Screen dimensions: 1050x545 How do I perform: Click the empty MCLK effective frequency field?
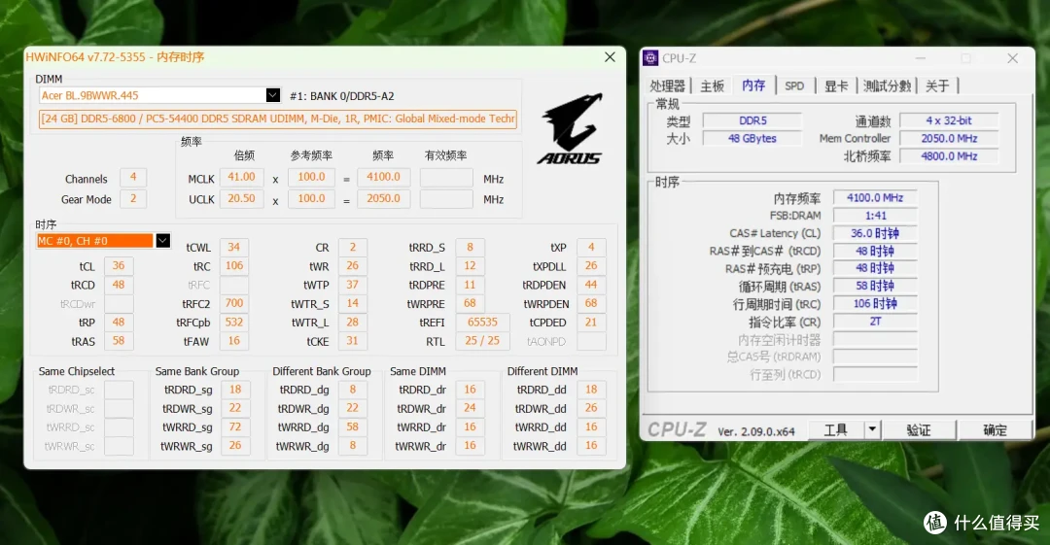[x=446, y=178]
